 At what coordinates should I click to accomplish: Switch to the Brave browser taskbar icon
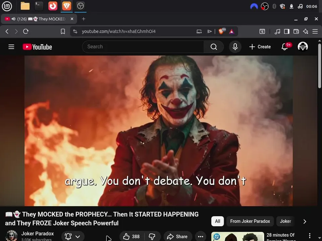(66, 6)
